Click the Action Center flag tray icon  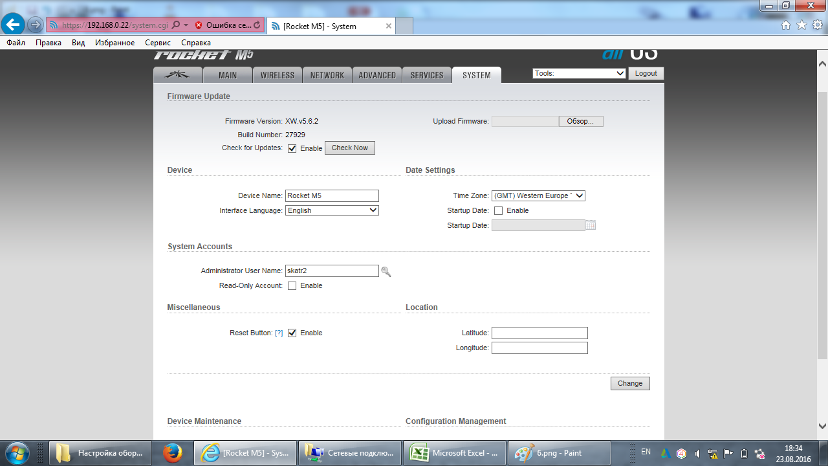tap(728, 453)
